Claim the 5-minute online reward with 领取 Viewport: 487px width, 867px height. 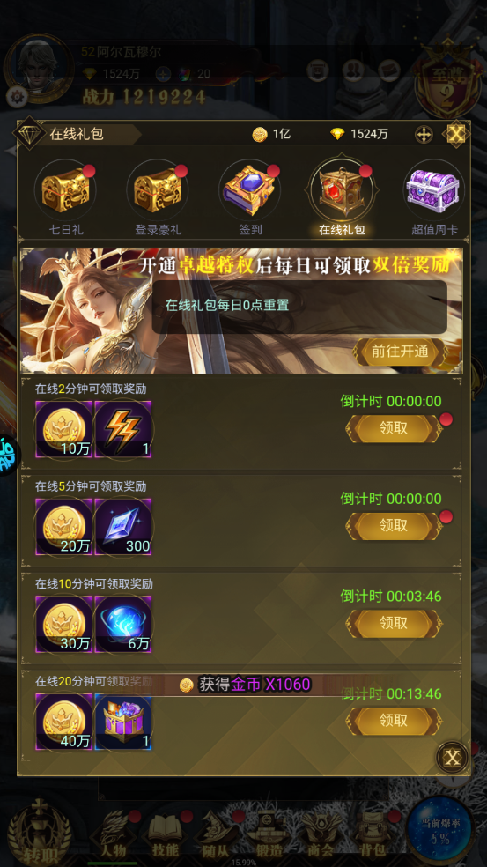pyautogui.click(x=395, y=525)
